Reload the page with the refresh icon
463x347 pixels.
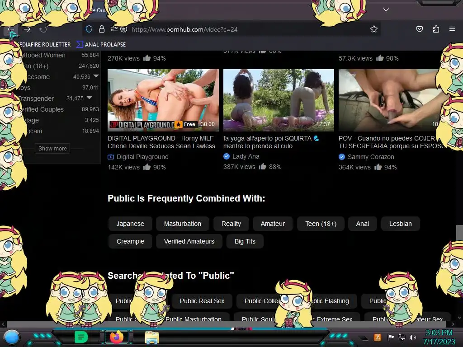click(x=43, y=29)
